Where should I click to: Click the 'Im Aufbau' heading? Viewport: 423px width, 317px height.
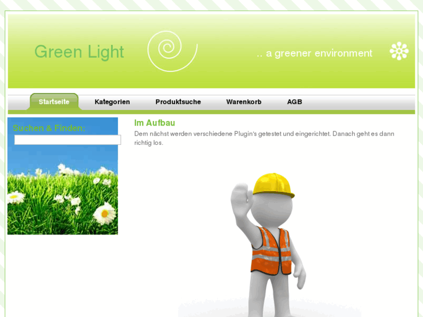155,123
